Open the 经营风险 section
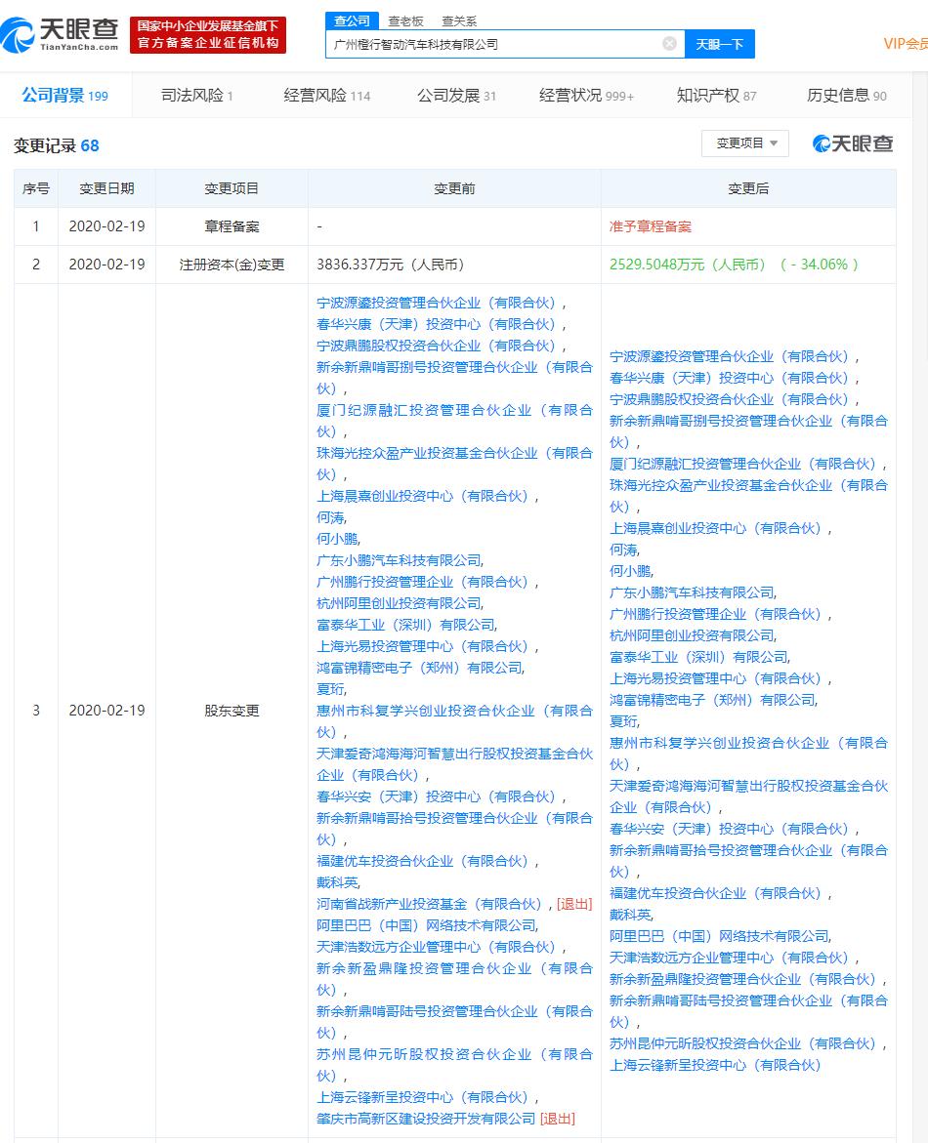Screen dimensions: 928x1143 [x=326, y=96]
